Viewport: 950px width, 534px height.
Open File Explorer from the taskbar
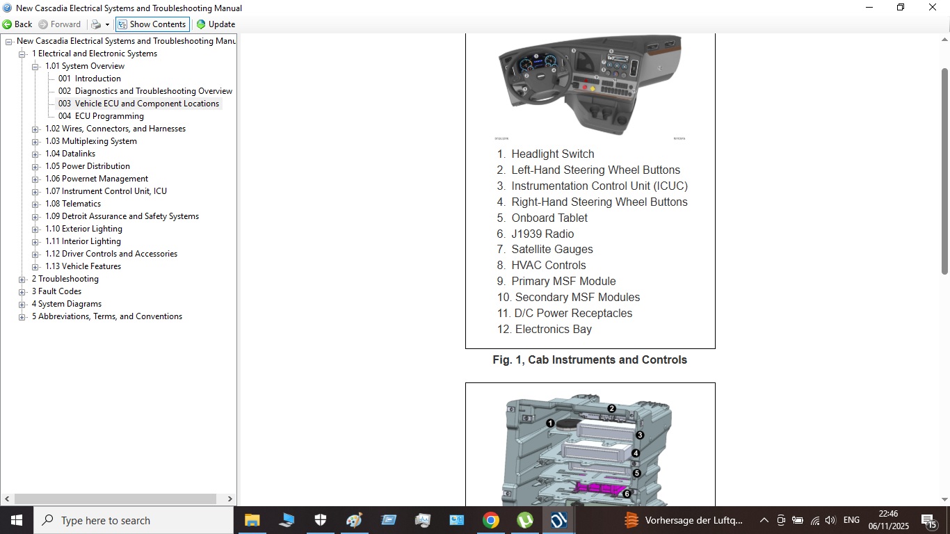[x=252, y=520]
